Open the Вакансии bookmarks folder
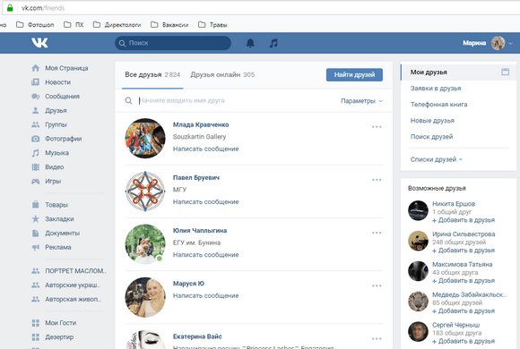Viewport: 520px width, 349px height. click(169, 24)
